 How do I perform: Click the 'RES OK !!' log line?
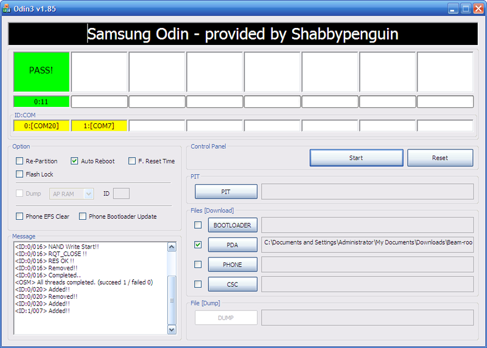(44, 261)
